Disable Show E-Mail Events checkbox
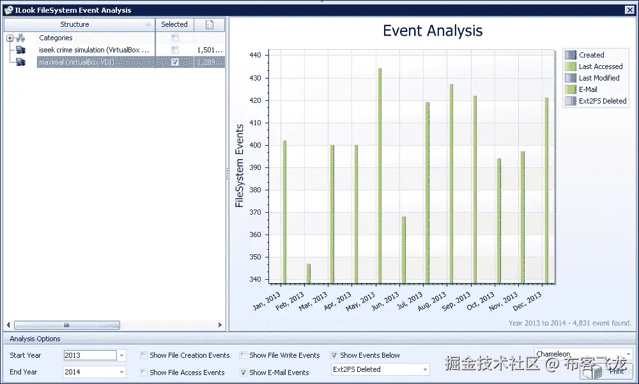Image resolution: width=639 pixels, height=384 pixels. pos(243,372)
